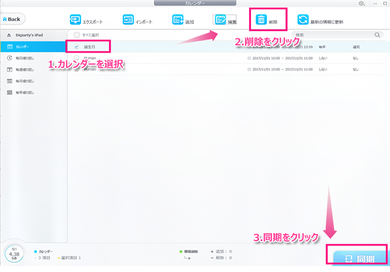
Task: Uncheck the 誕生日 event checkbox
Action: point(77,46)
